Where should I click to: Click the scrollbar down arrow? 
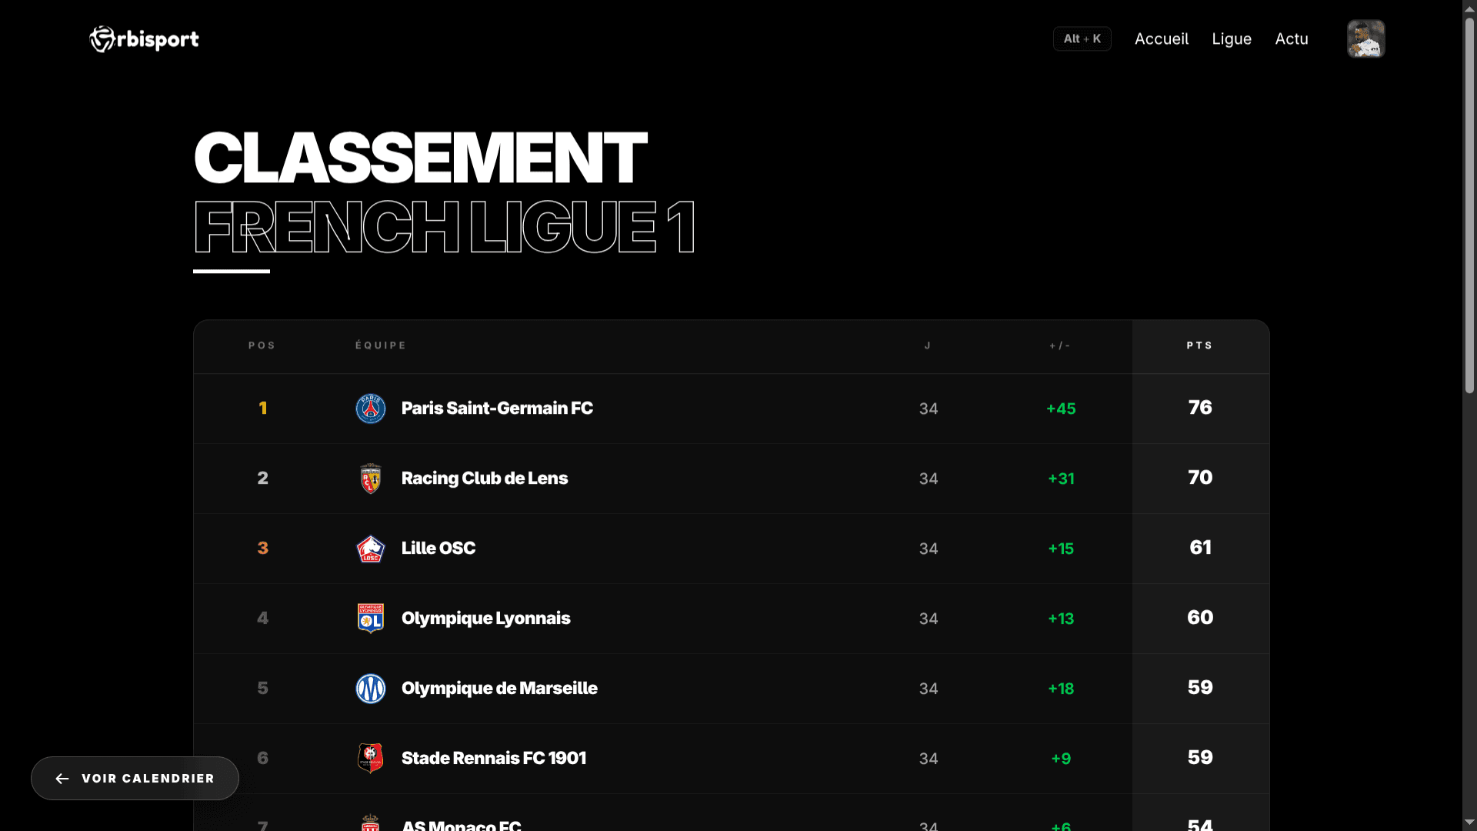[1469, 823]
